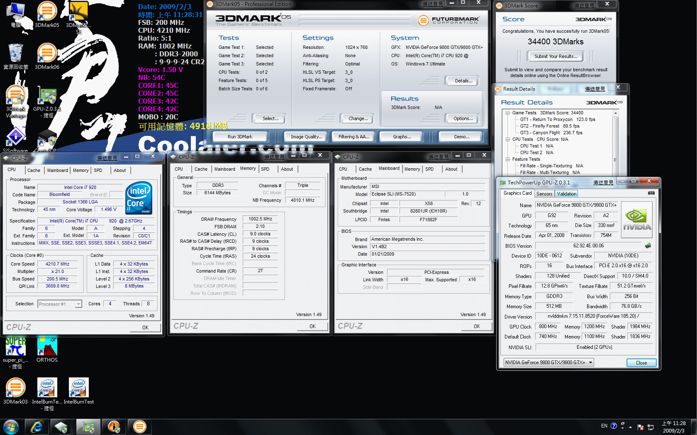Image resolution: width=697 pixels, height=435 pixels.
Task: Click the feedback link in the GPU-Z title bar
Action: tap(603, 182)
